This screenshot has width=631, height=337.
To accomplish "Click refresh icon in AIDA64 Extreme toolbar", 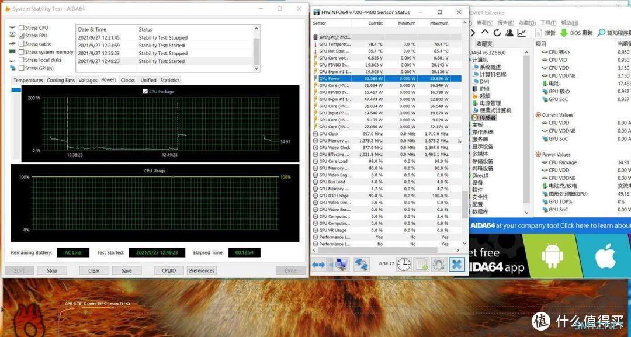I will click(497, 33).
